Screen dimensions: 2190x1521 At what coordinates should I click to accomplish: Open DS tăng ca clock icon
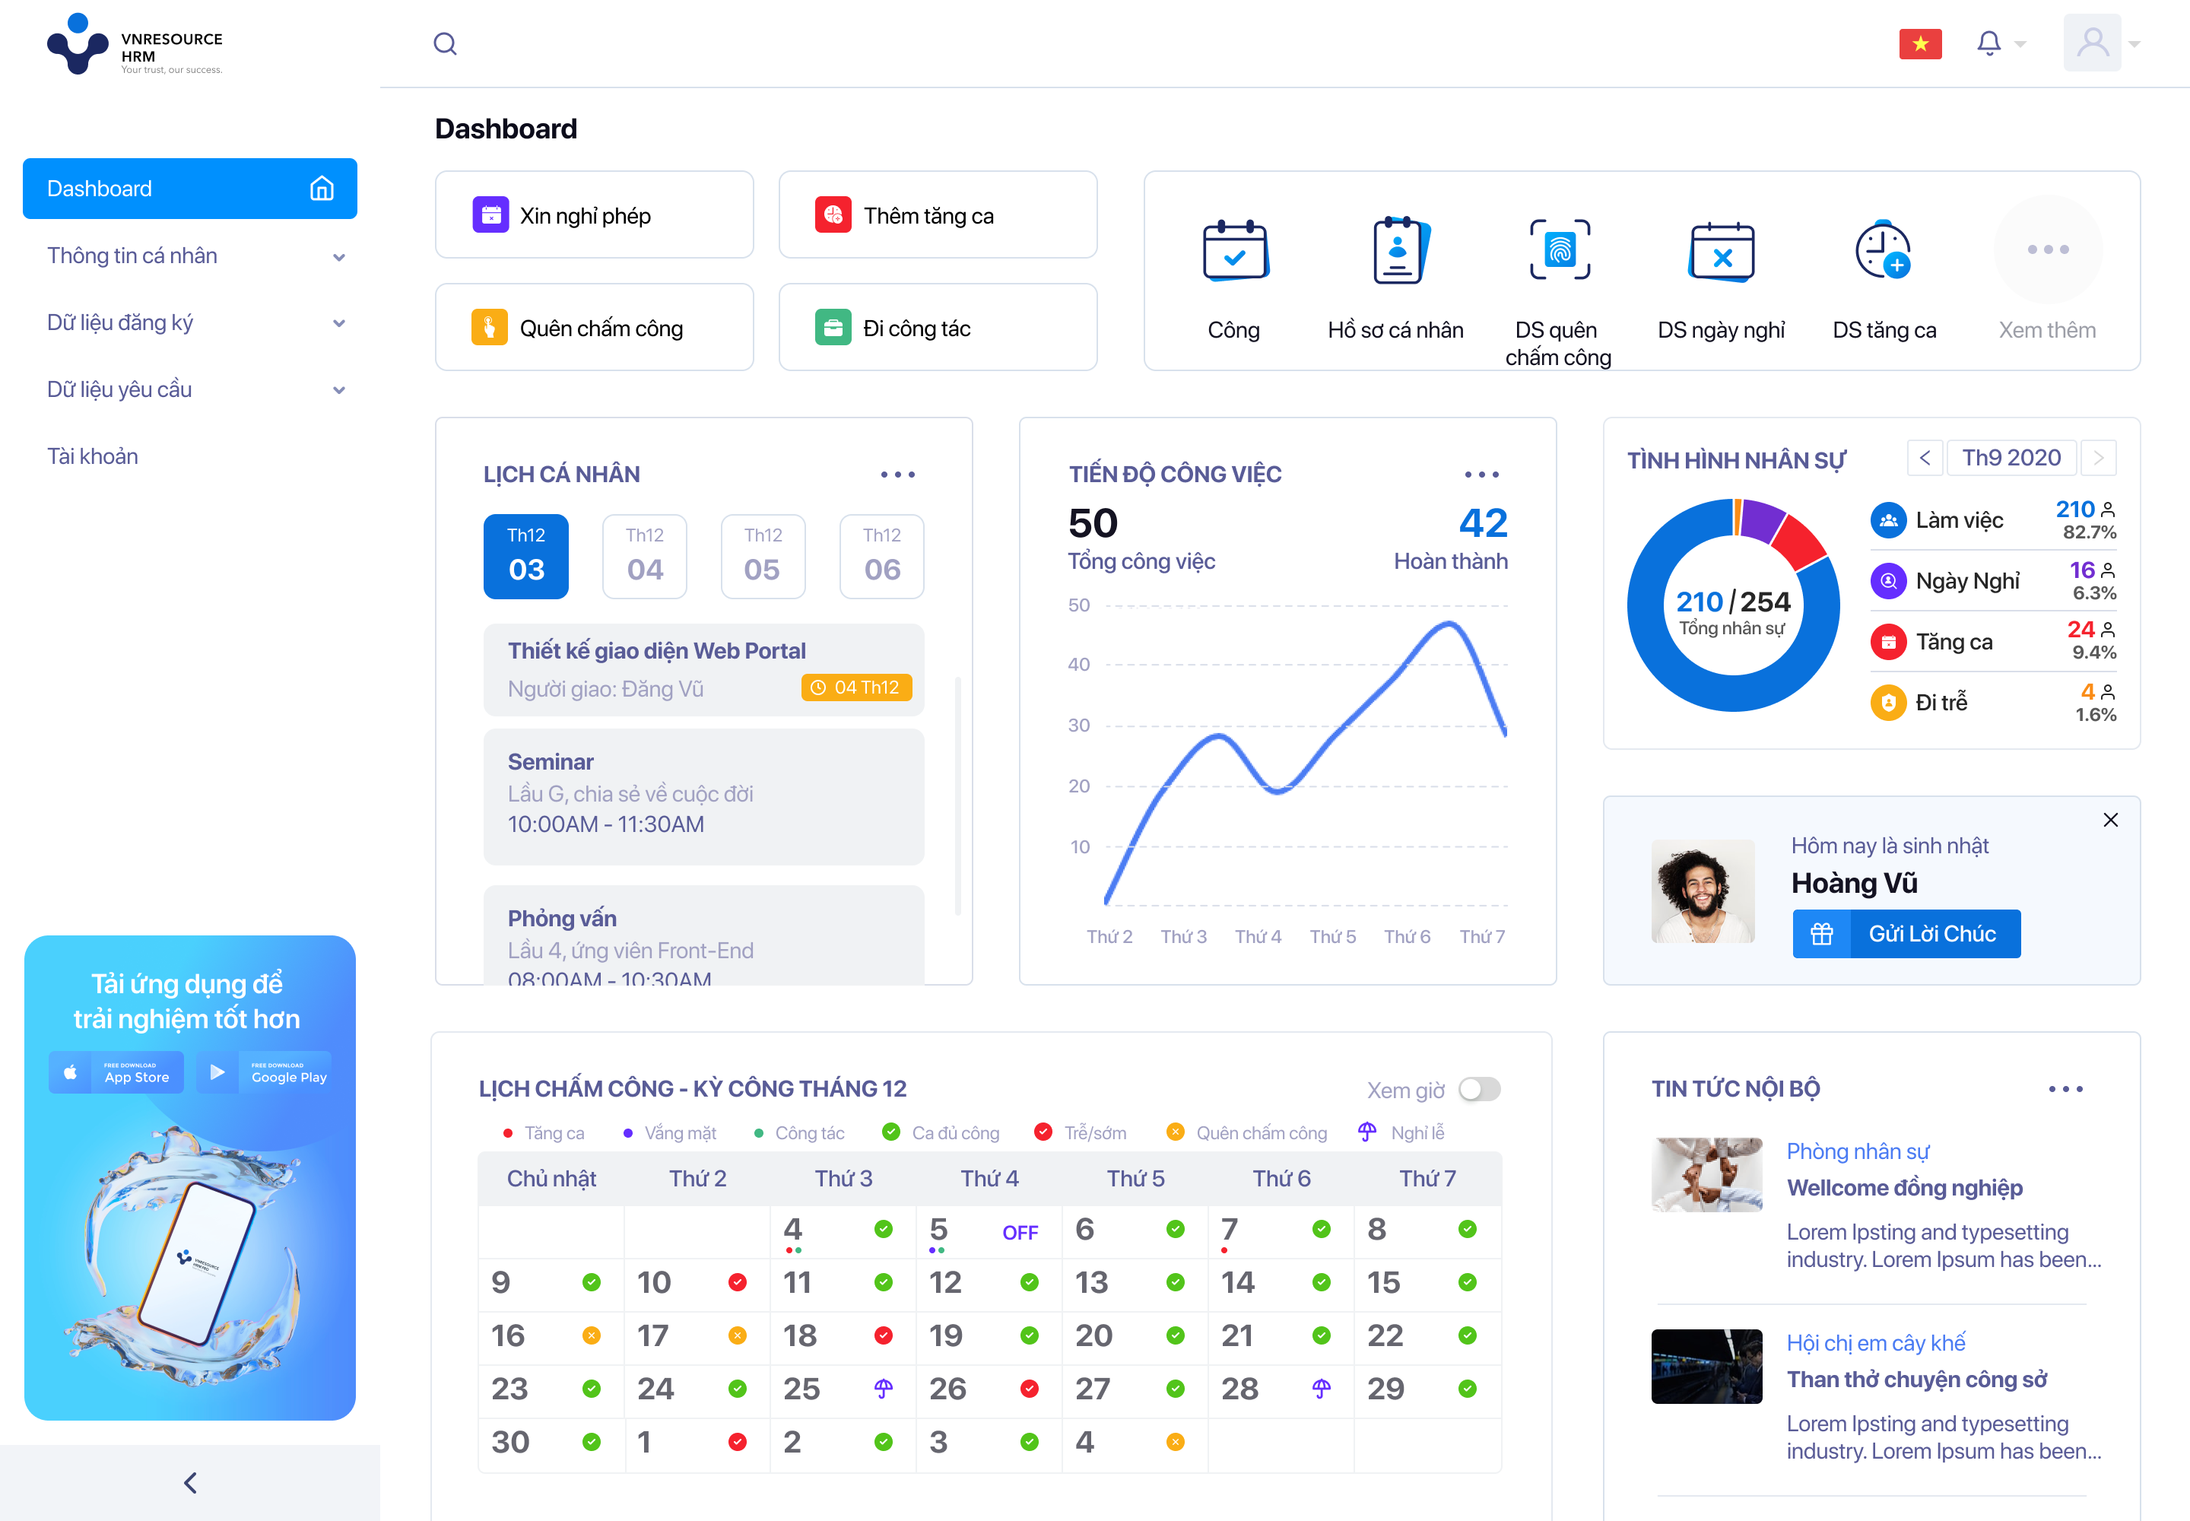1883,251
